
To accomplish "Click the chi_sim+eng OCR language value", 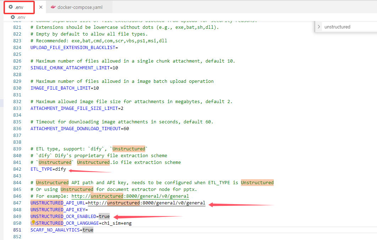I will coord(117,223).
